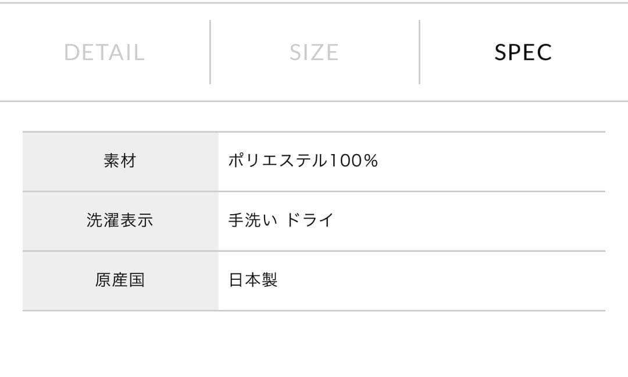Screen dimensions: 628x377
Task: Select the 手洗い ドライ washing instruction
Action: pyautogui.click(x=279, y=221)
